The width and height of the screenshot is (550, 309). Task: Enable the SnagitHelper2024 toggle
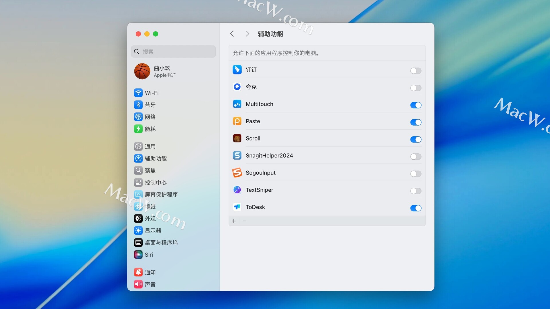point(416,157)
